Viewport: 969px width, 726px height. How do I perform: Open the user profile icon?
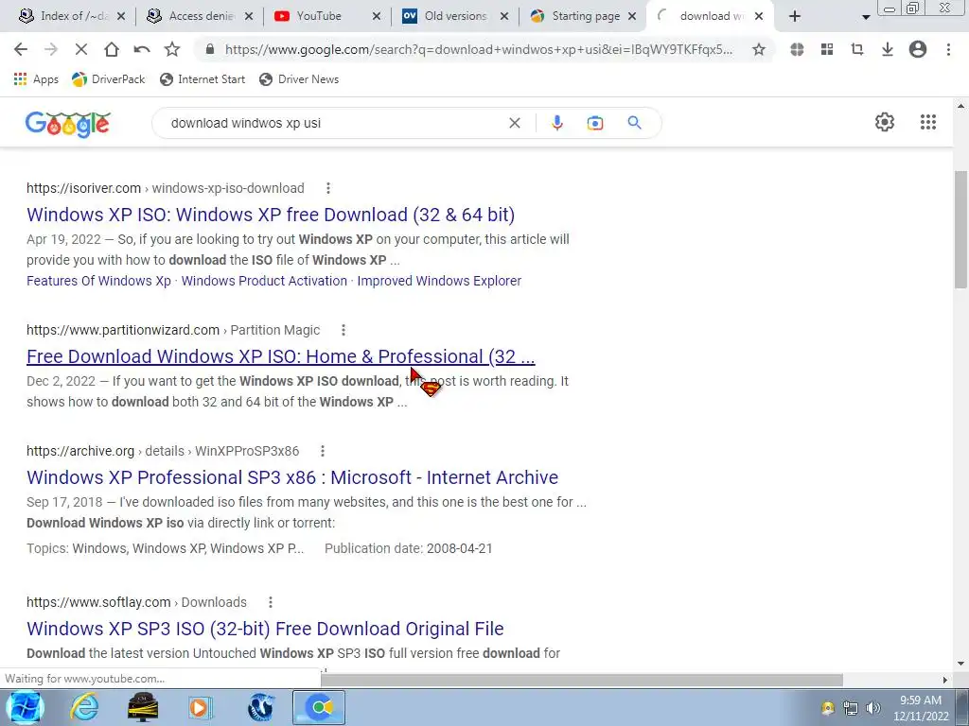coord(918,49)
